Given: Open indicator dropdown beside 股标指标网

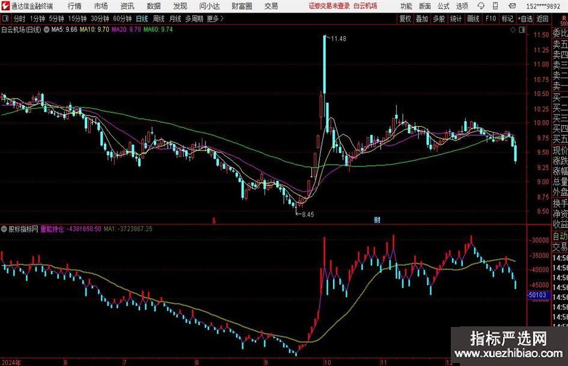Looking at the screenshot, I should click(4, 229).
